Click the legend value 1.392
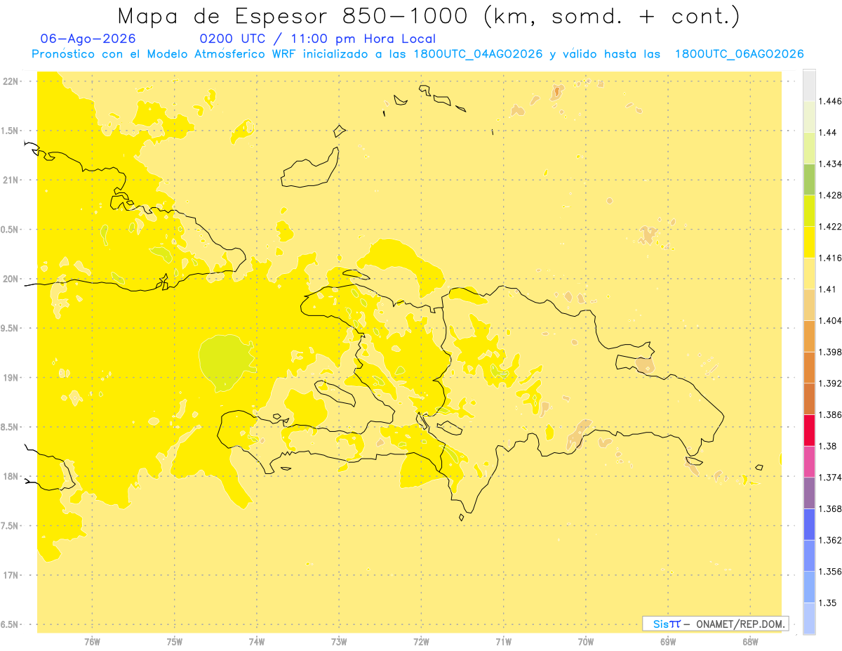Screen dimensions: 842x651 click(830, 383)
